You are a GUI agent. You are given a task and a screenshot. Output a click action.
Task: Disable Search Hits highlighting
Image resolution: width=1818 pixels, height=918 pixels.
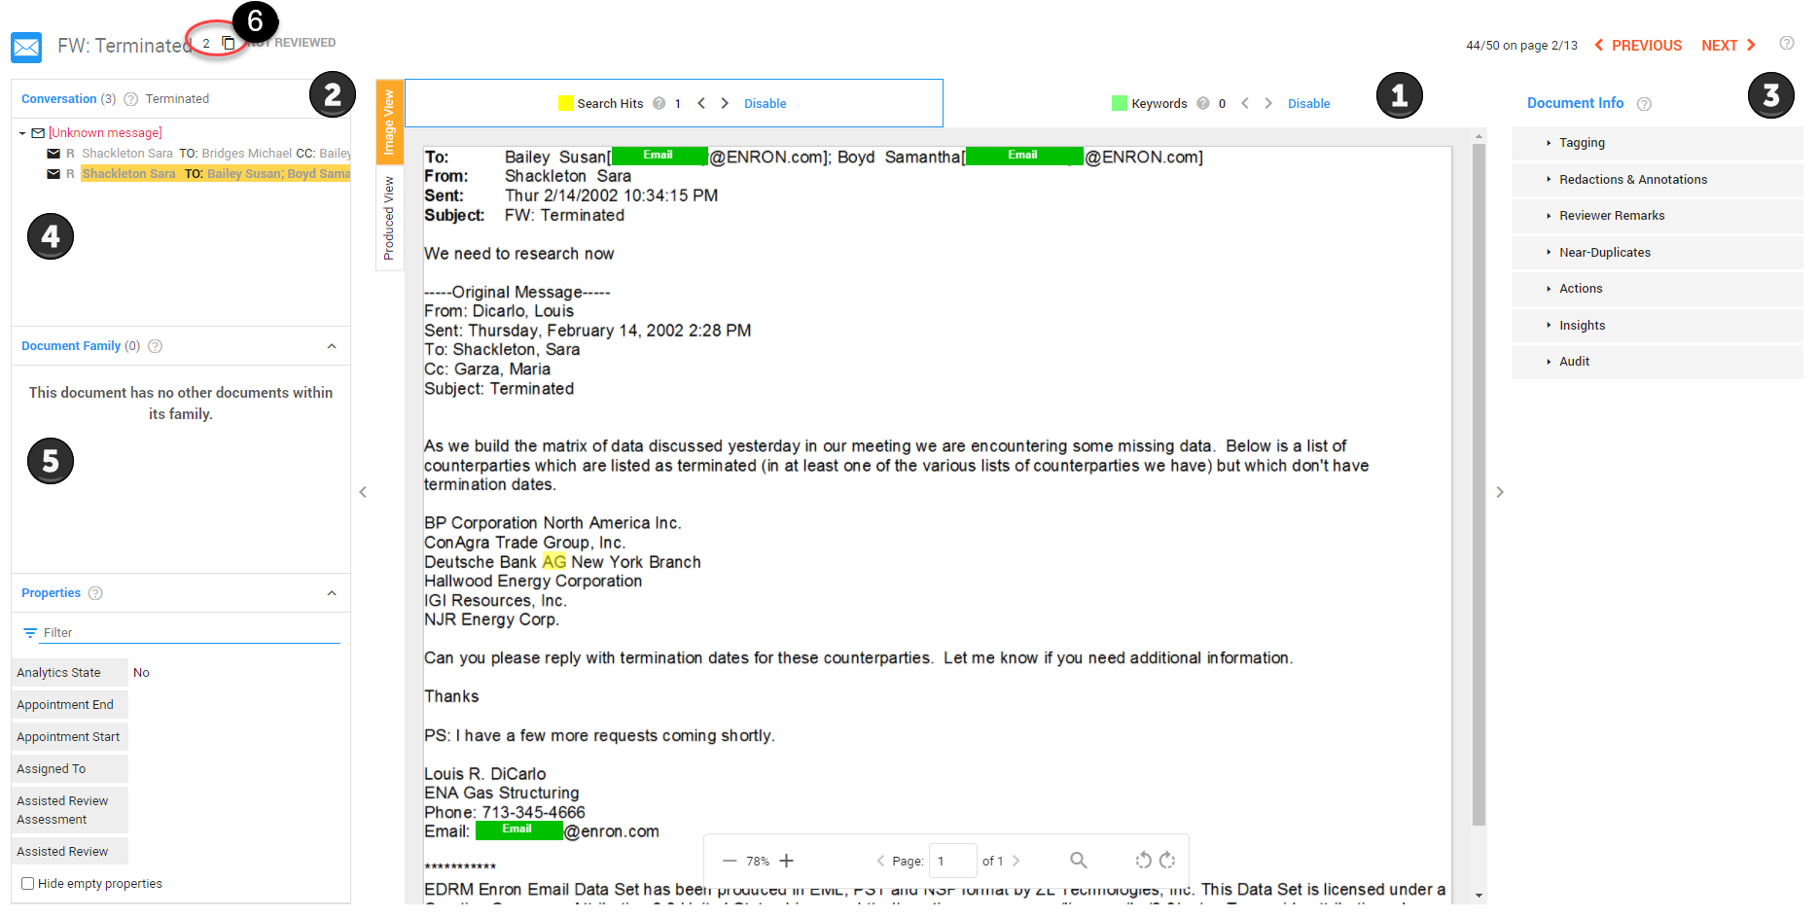click(x=765, y=104)
